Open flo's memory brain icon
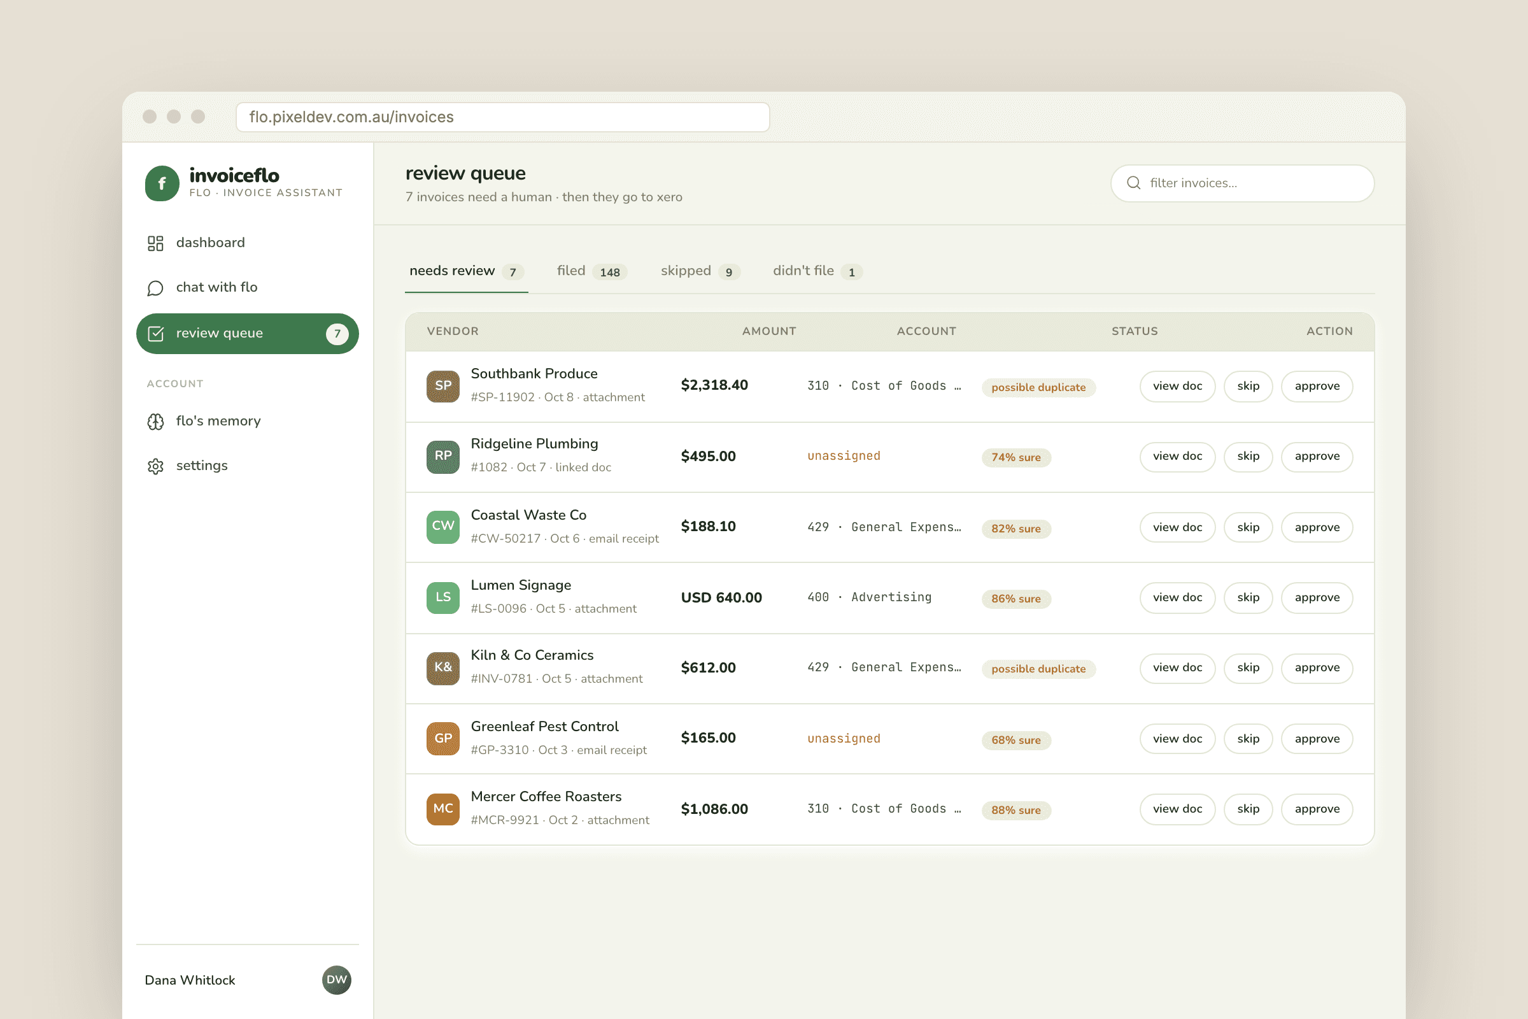The width and height of the screenshot is (1528, 1019). [155, 422]
